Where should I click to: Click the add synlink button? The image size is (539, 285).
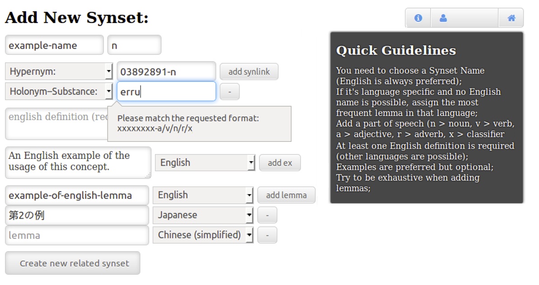(249, 71)
